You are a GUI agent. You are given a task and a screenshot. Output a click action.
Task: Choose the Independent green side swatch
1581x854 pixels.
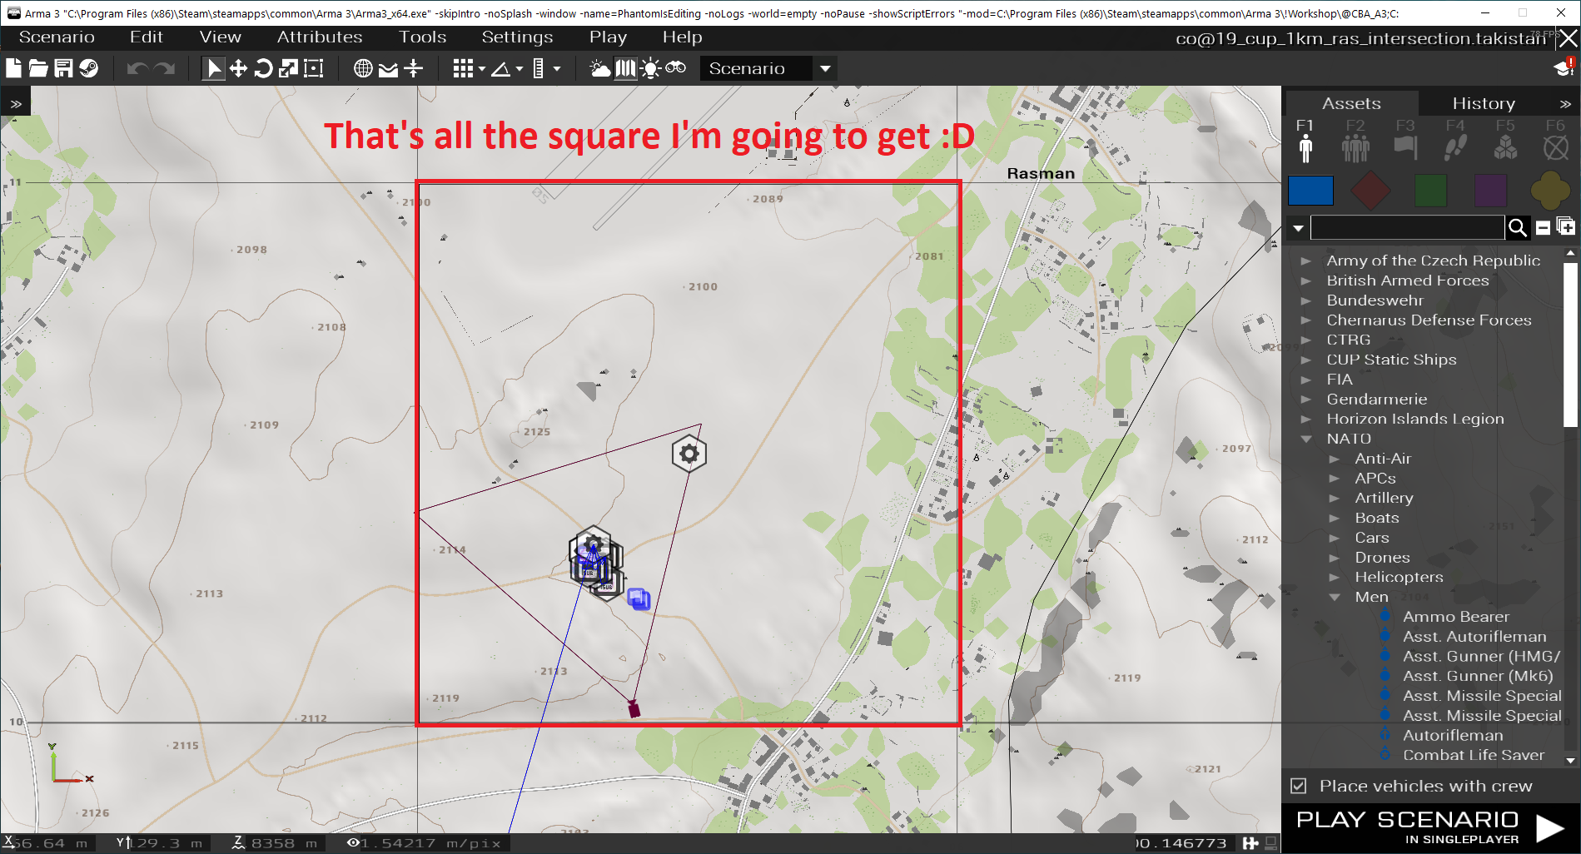coord(1430,191)
